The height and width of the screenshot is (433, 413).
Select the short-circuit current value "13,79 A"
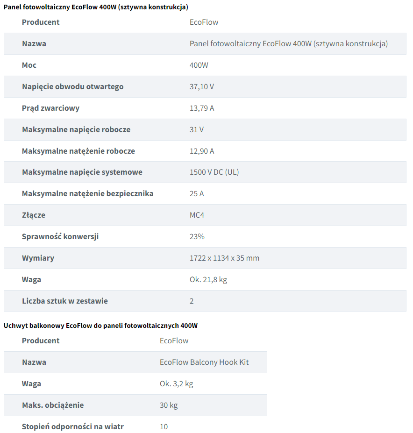click(202, 108)
